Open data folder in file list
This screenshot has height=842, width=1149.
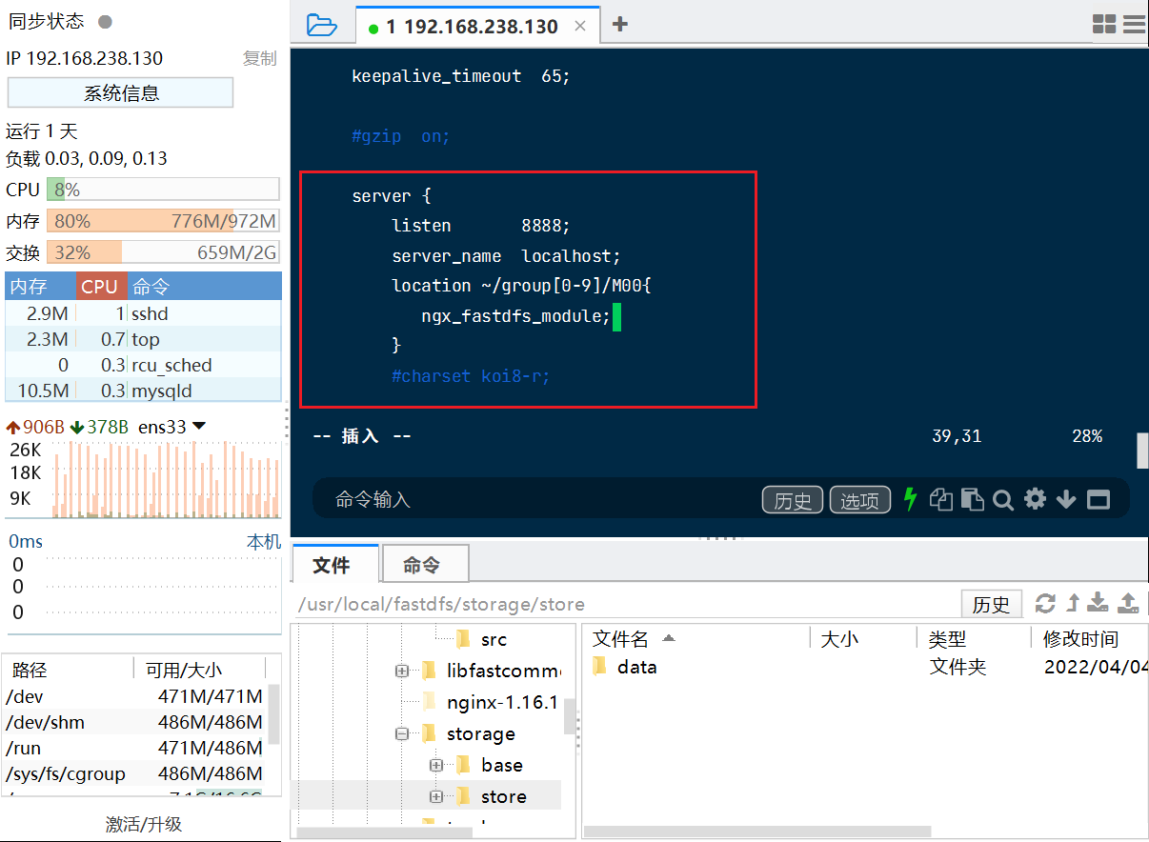tap(636, 667)
